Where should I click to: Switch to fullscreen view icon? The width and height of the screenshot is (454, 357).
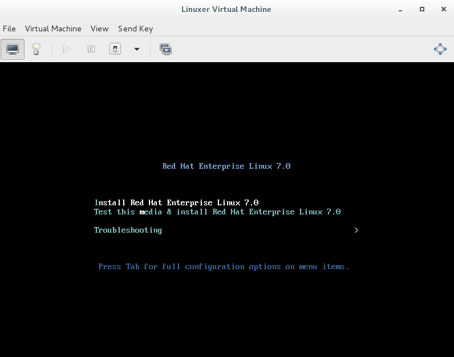440,49
